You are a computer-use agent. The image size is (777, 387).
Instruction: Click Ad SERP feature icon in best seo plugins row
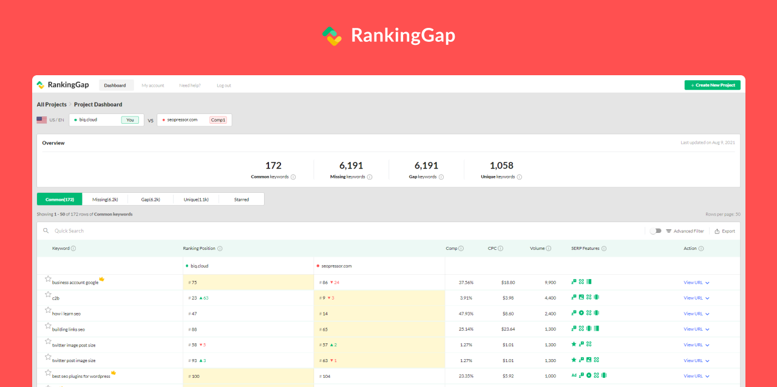tap(574, 375)
